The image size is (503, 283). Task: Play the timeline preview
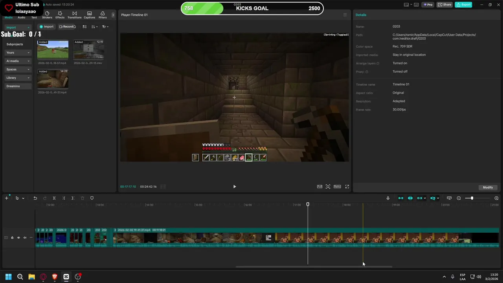[x=235, y=187]
